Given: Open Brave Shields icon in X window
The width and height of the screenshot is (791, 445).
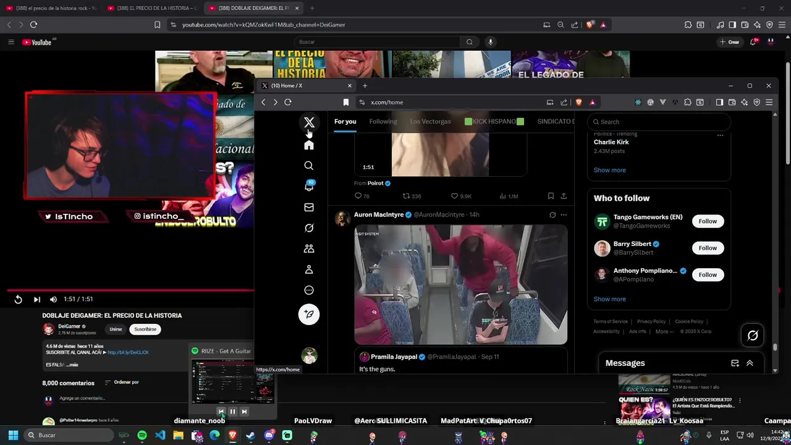Looking at the screenshot, I should [579, 102].
